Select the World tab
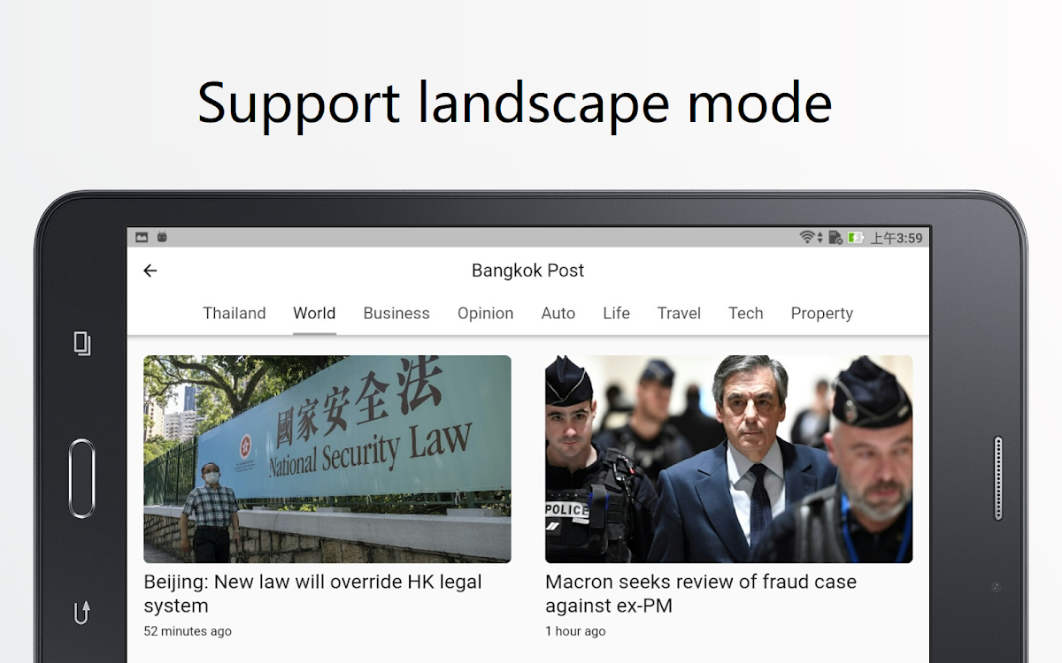The width and height of the screenshot is (1062, 663). click(x=314, y=313)
